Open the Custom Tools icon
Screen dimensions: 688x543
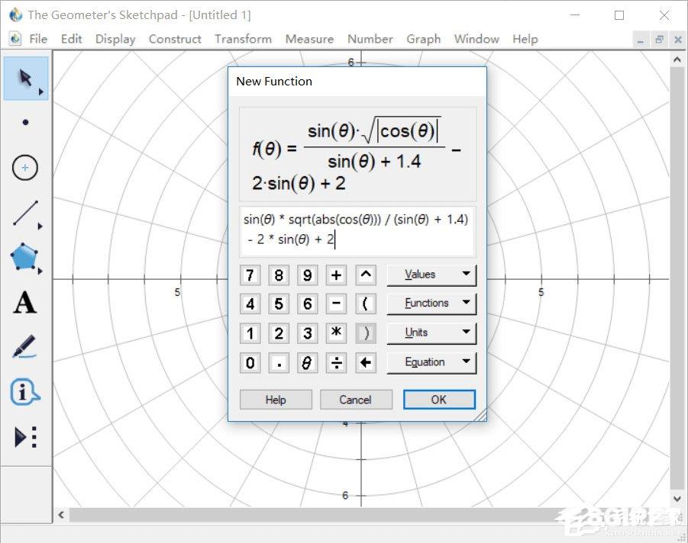pos(25,436)
